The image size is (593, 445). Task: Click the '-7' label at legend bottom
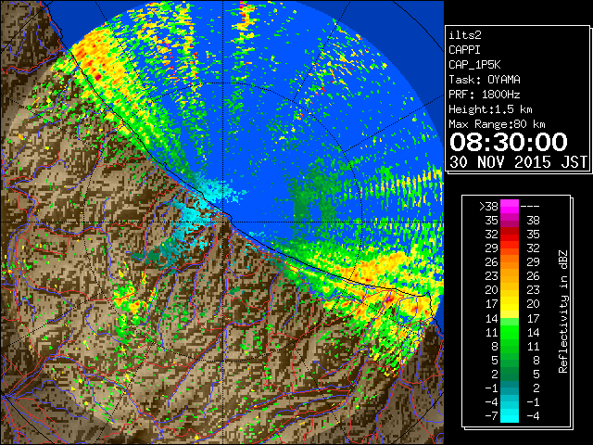491,415
